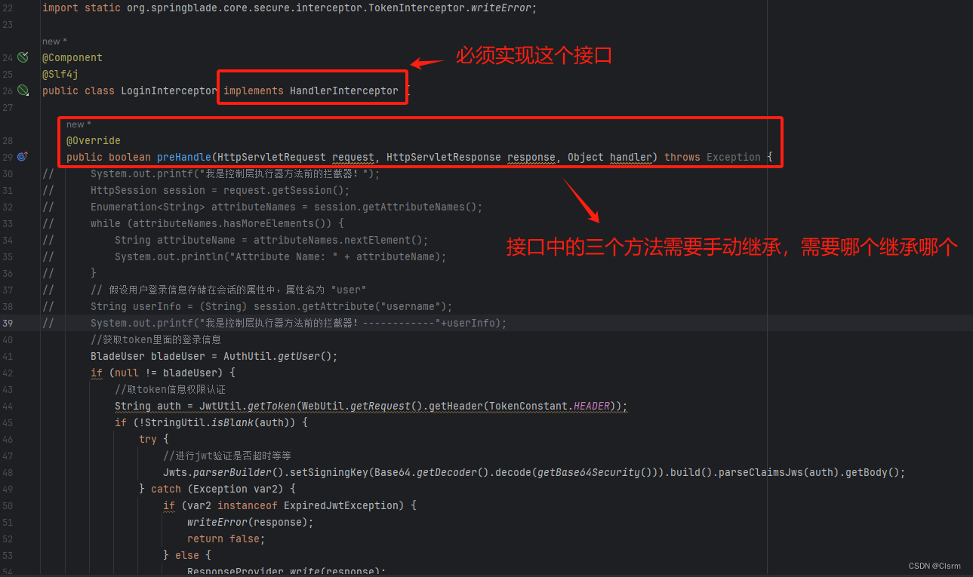Click the else keyword on line 53
Screen dimensions: 973x577
187,555
